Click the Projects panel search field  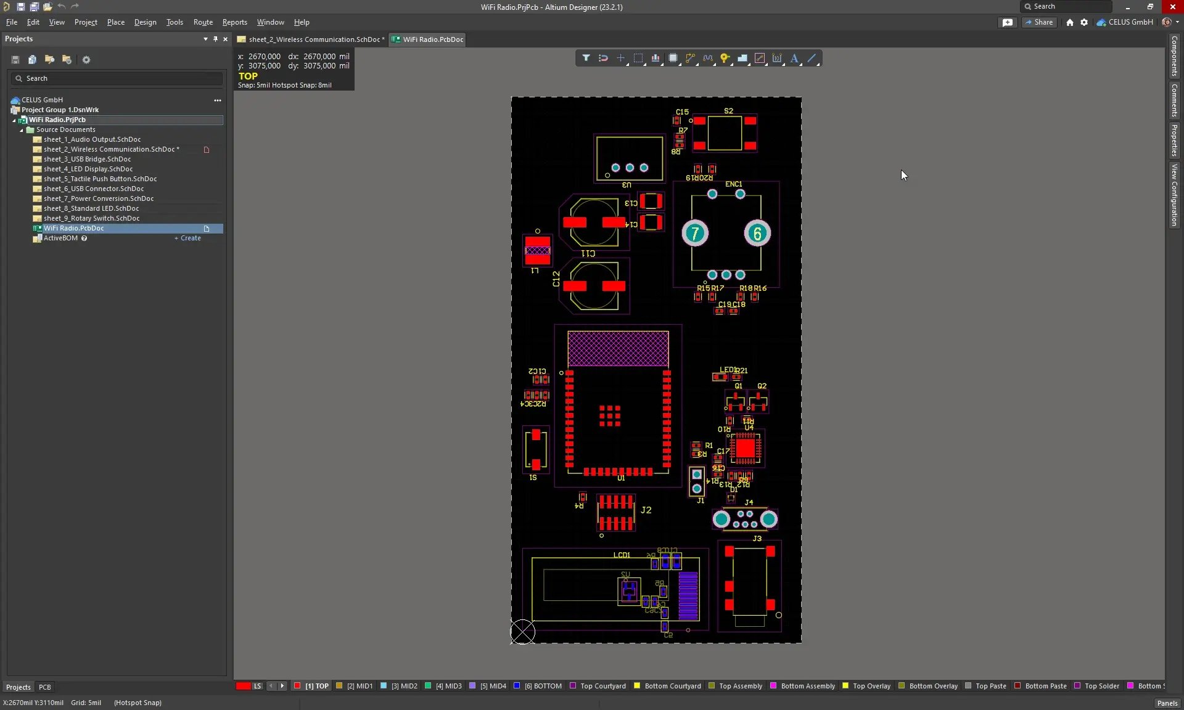117,78
